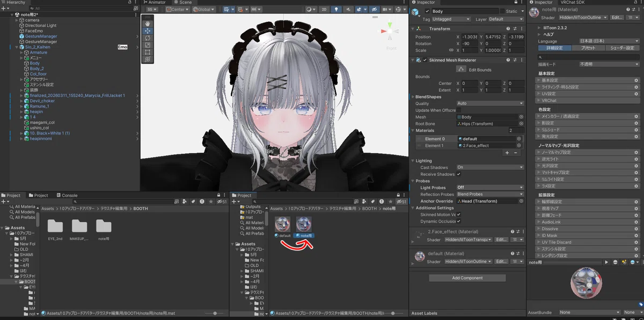Open Skinned Mesh Renderer more options menu
The image size is (644, 320).
(x=522, y=60)
